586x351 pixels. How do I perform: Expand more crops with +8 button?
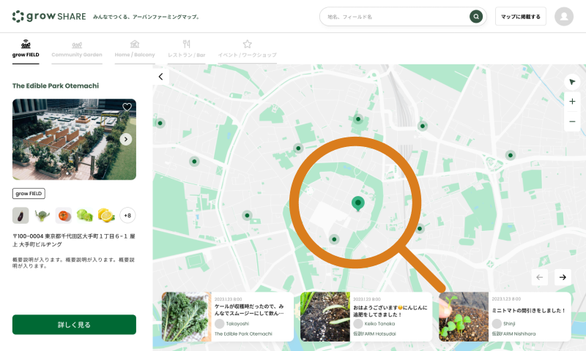pos(127,216)
